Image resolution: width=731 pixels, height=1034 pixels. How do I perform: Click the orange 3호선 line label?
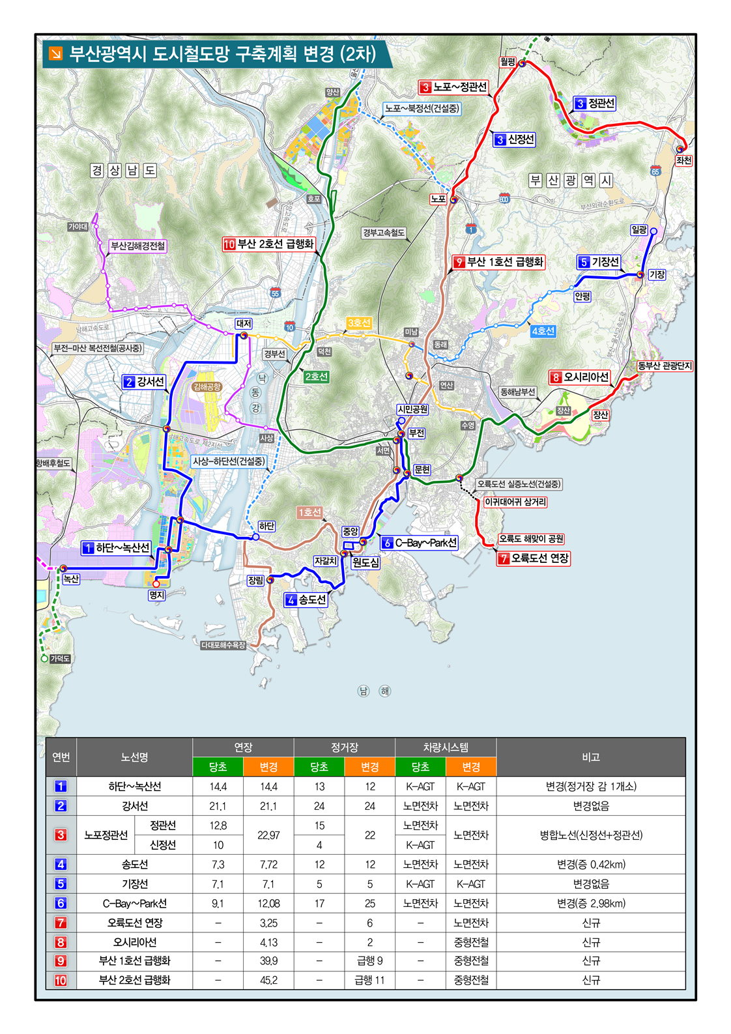pos(359,323)
